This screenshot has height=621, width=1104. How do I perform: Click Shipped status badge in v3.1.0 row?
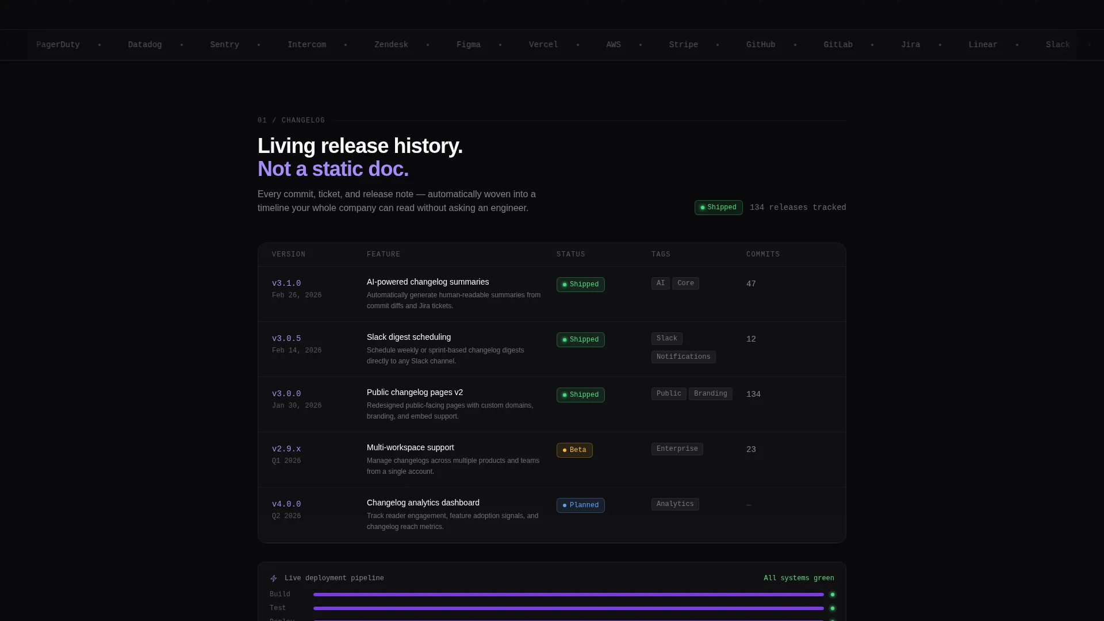(x=580, y=285)
